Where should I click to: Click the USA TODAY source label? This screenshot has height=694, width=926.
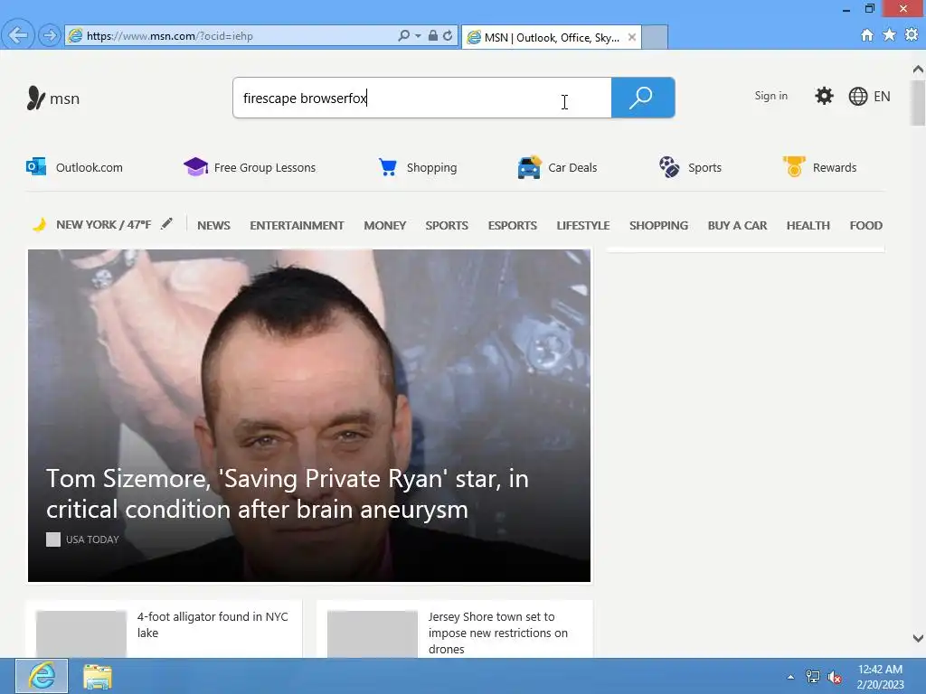(92, 539)
